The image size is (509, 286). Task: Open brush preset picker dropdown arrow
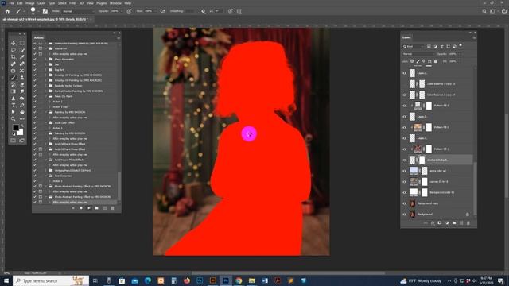[38, 11]
